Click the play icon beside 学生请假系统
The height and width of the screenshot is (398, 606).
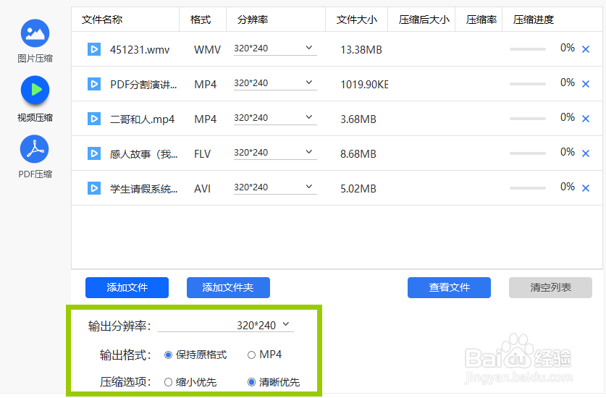94,189
